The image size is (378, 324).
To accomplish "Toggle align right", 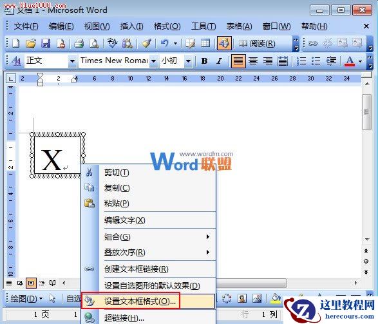I will (x=268, y=61).
